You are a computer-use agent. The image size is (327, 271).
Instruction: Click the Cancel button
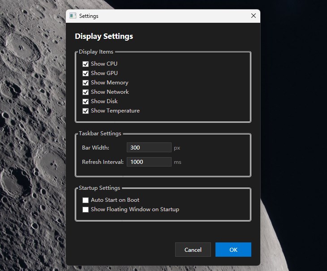[193, 250]
